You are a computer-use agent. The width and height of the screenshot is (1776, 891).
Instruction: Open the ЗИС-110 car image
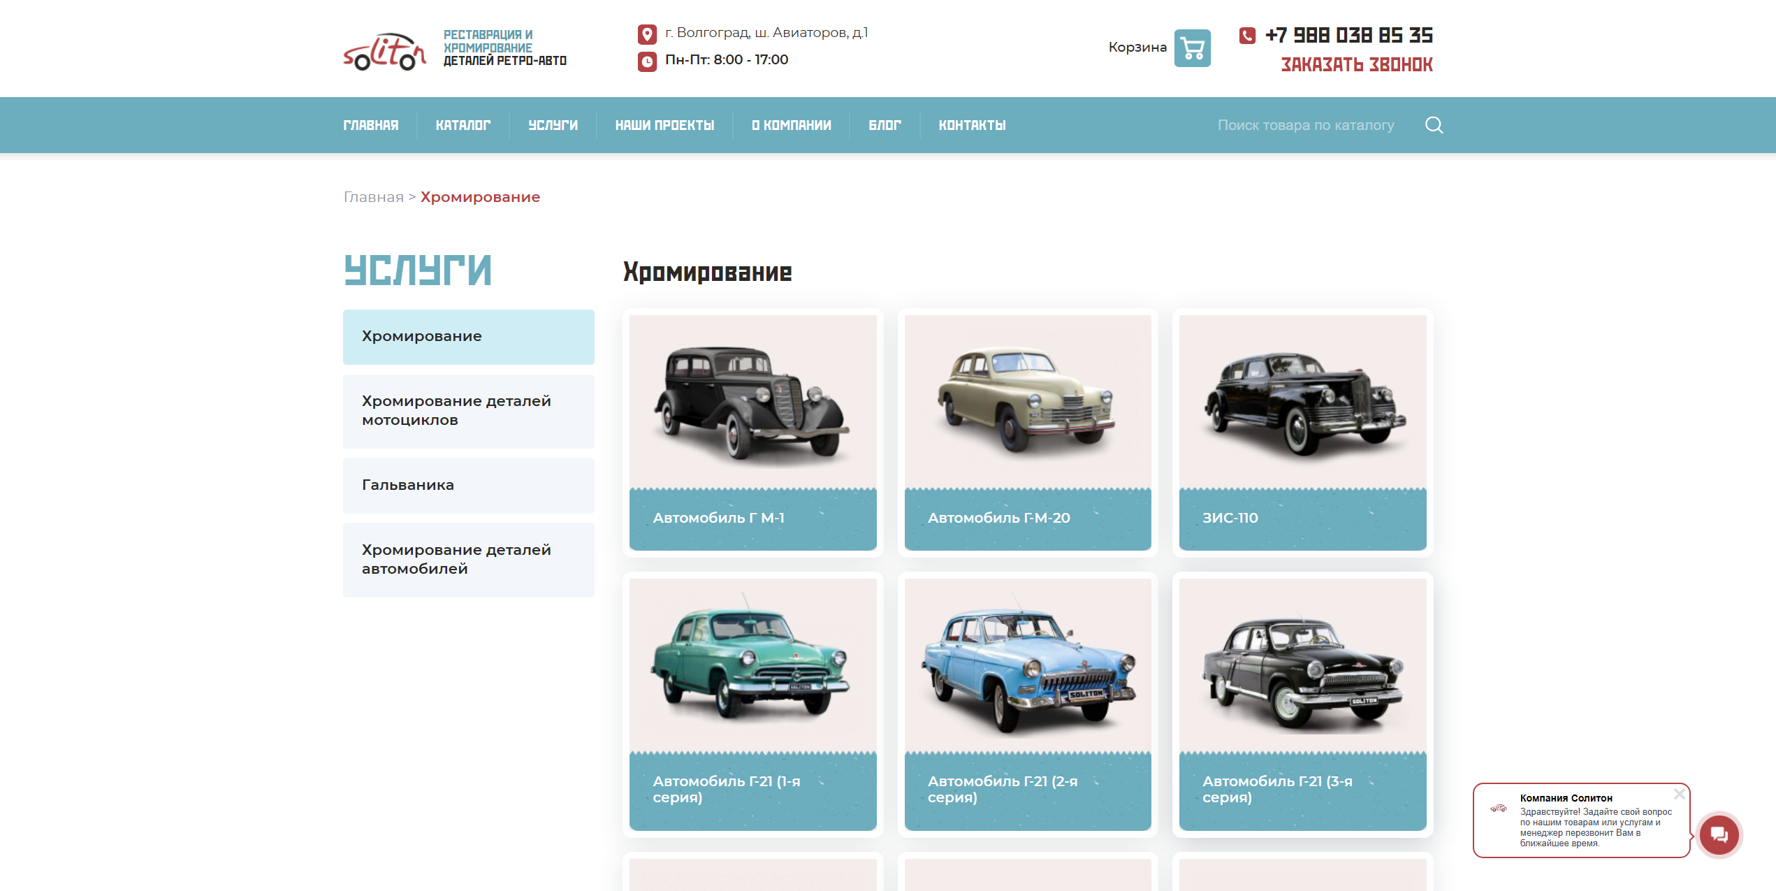point(1302,402)
